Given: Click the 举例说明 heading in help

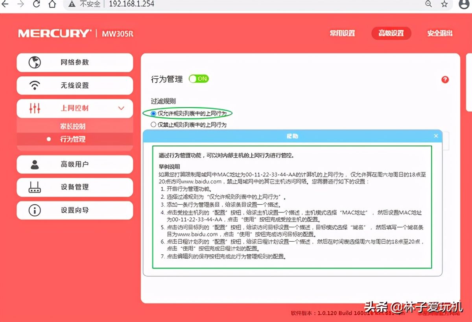Looking at the screenshot, I should tap(169, 167).
